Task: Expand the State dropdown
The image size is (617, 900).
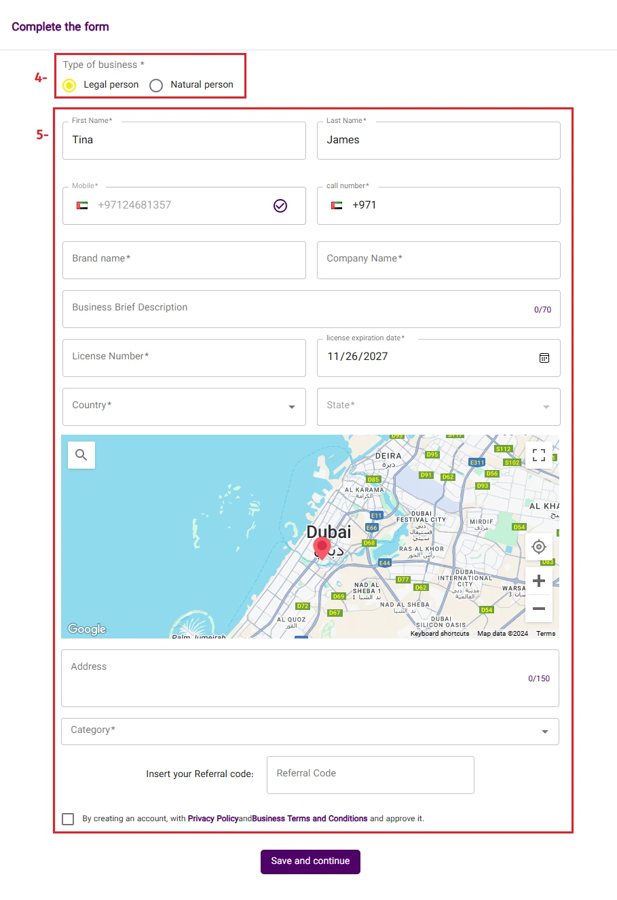Action: tap(438, 406)
